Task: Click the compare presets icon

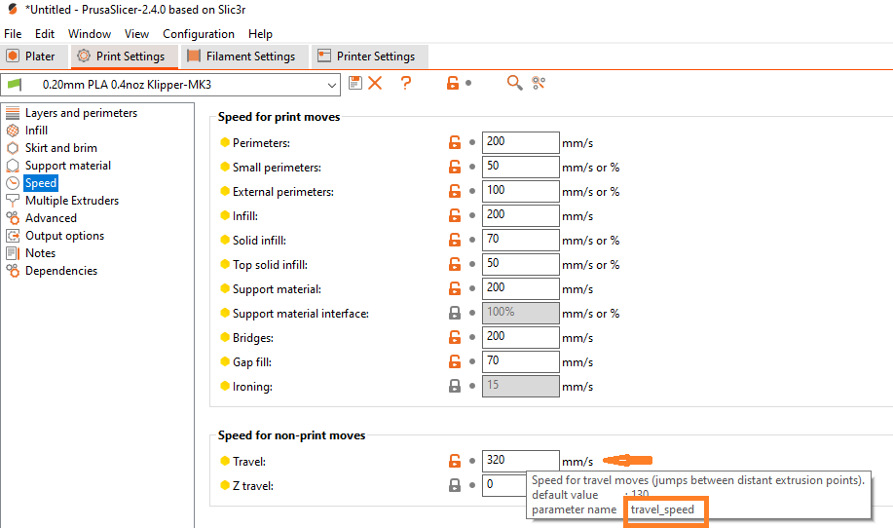Action: 539,84
